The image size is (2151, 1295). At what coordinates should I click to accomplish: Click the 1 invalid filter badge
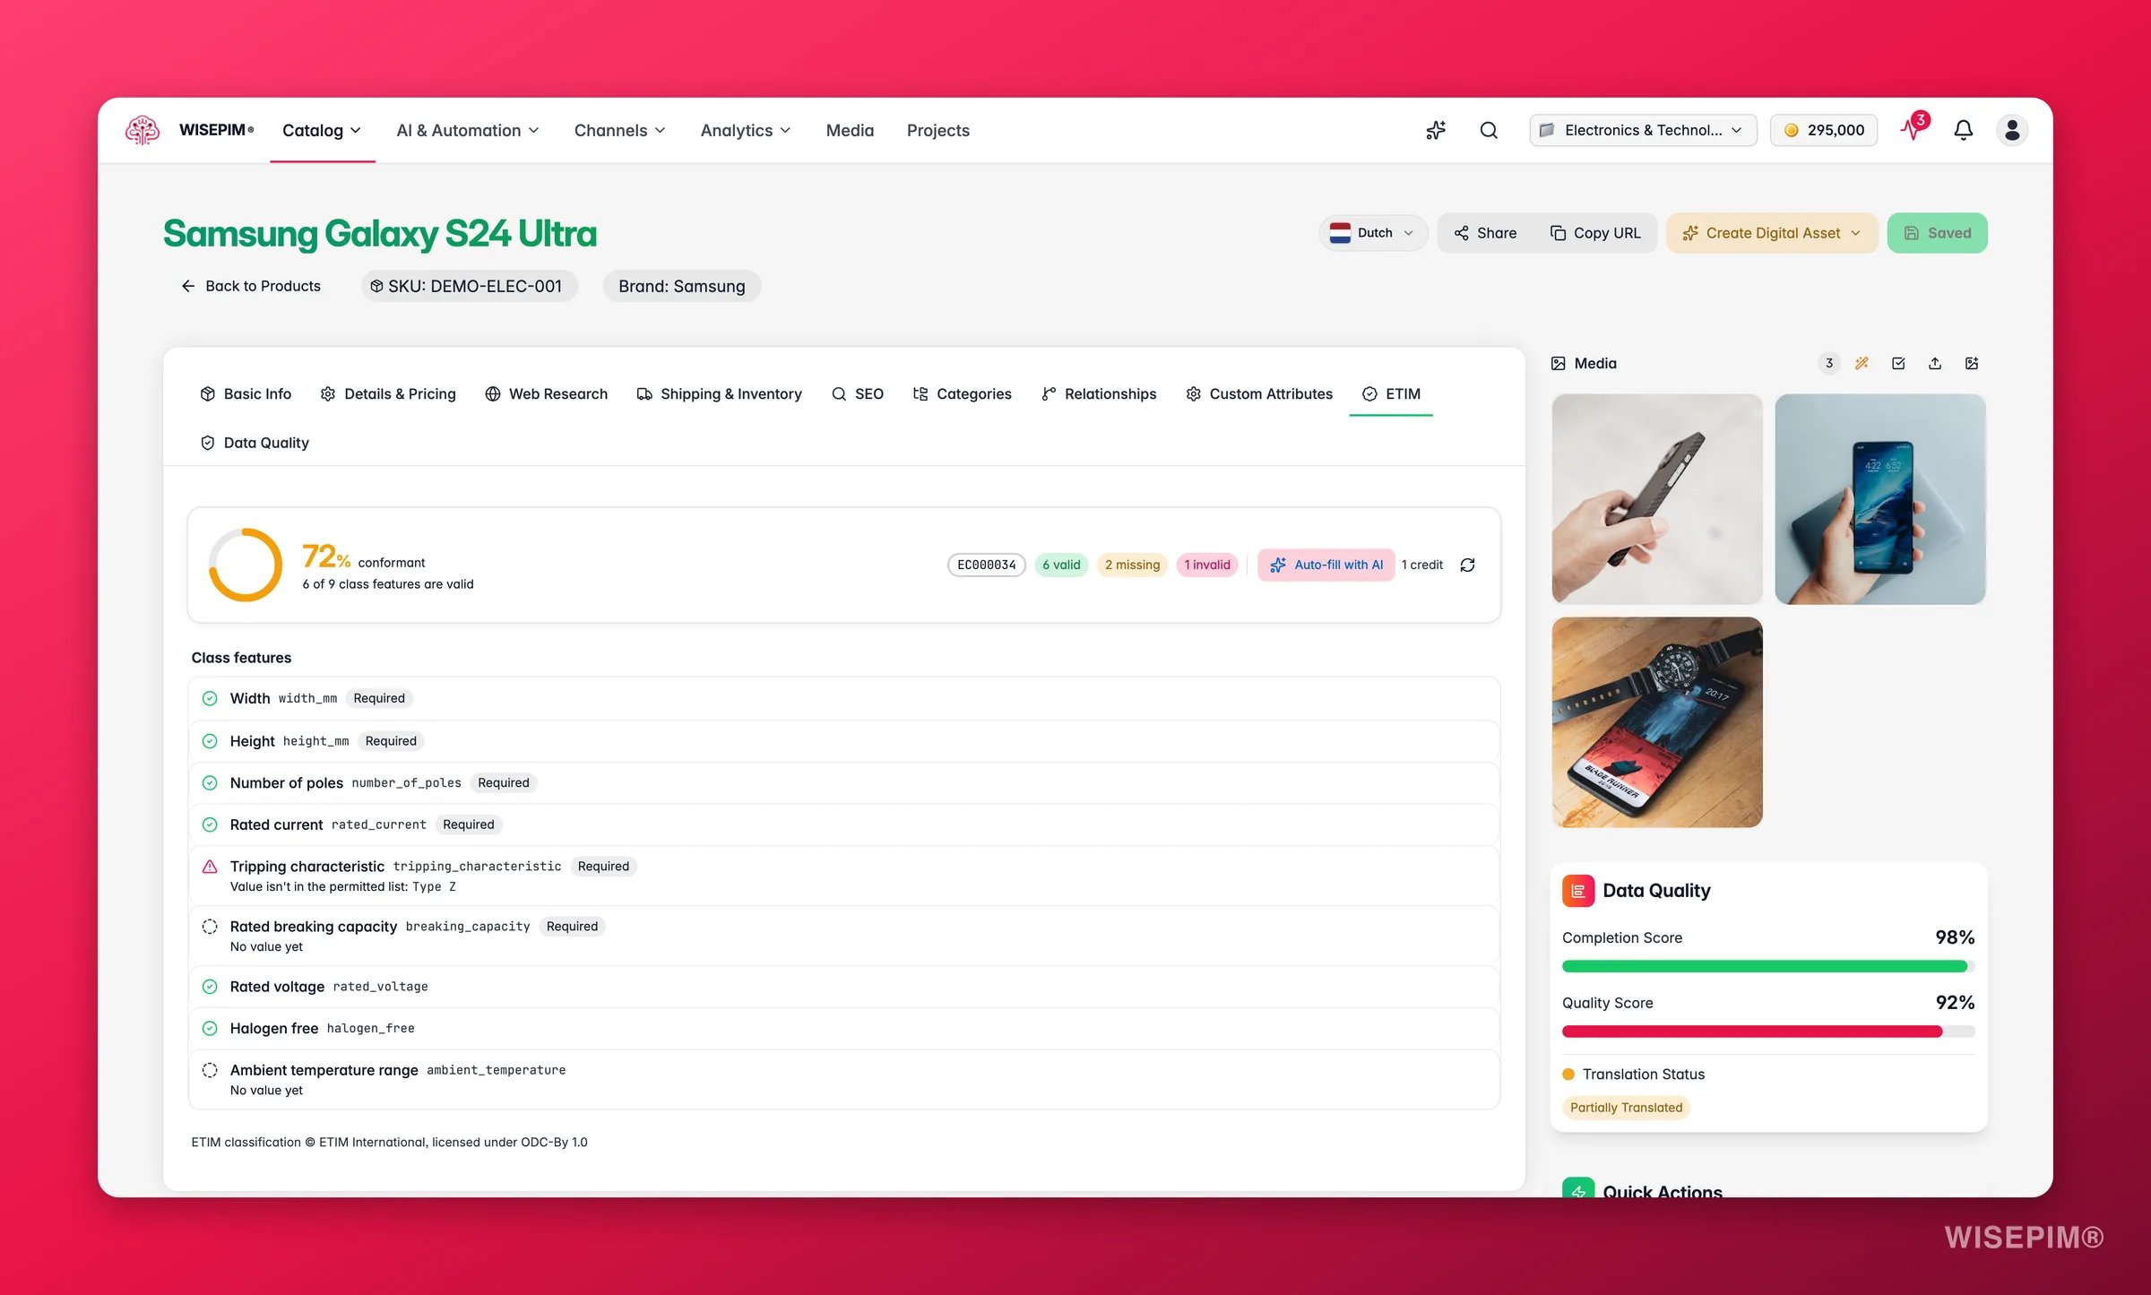point(1207,565)
